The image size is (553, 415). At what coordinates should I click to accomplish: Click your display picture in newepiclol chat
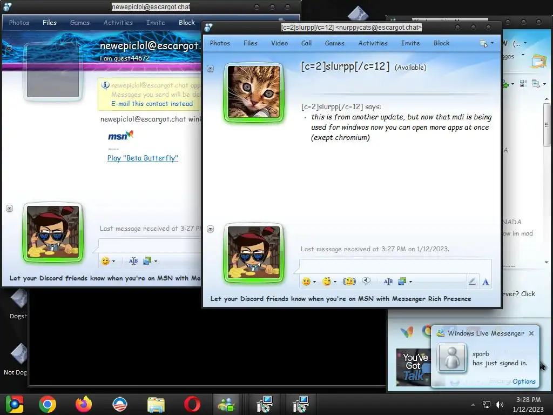(53, 232)
